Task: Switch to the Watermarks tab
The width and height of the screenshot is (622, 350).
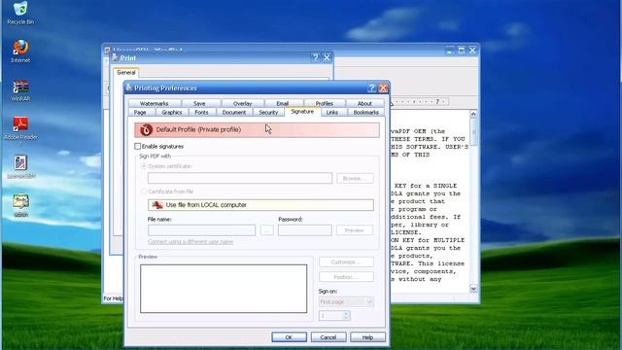Action: click(154, 103)
